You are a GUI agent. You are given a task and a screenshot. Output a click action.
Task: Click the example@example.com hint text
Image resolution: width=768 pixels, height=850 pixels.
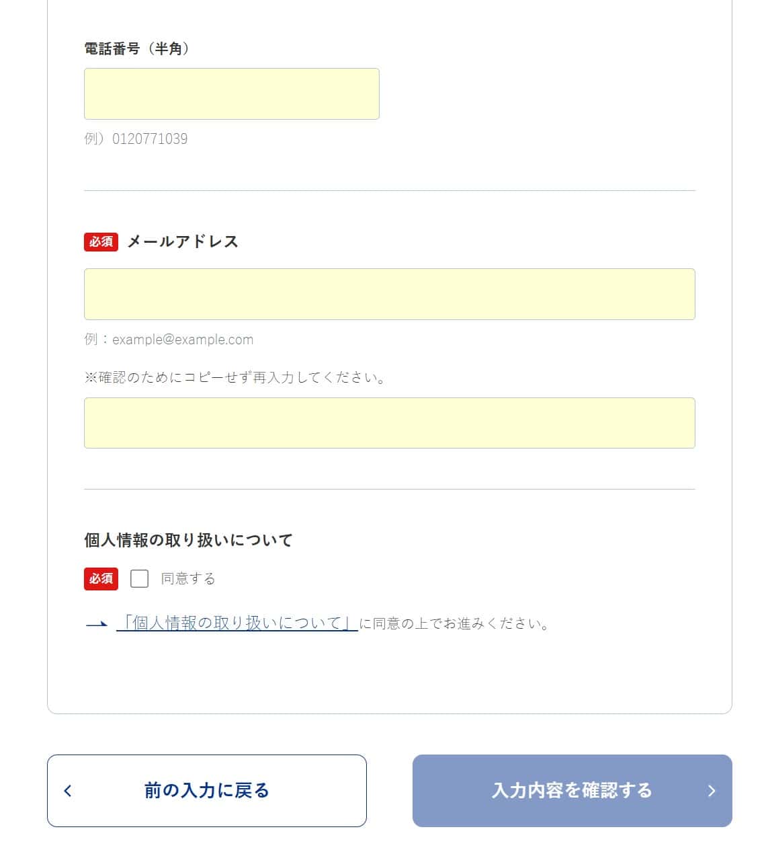tap(183, 340)
